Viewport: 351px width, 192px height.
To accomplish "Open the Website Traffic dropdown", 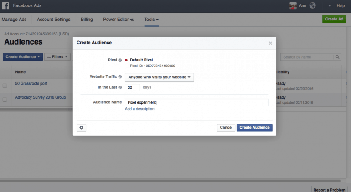I will pyautogui.click(x=160, y=77).
